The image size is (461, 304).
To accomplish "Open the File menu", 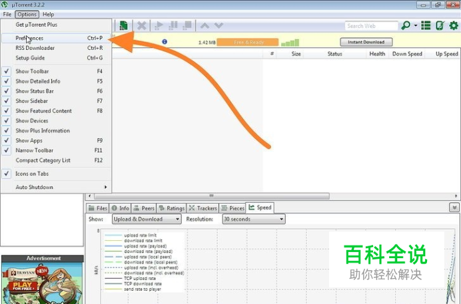I will (x=7, y=15).
